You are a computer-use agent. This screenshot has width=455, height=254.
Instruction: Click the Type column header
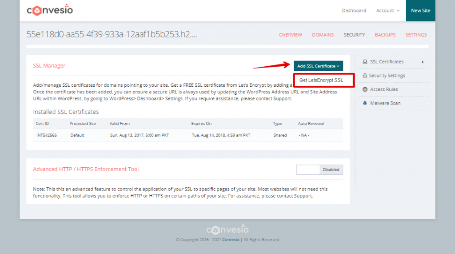pyautogui.click(x=277, y=124)
